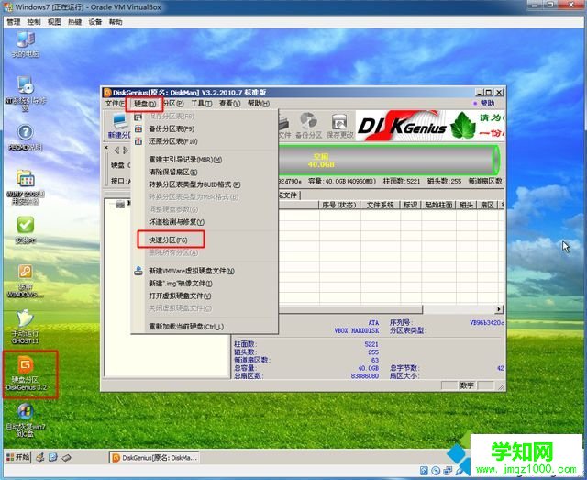587x480 pixels.
Task: Choose 新建".img"映像文件(I)
Action: click(205, 284)
